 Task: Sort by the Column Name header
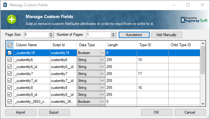[x=32, y=45]
